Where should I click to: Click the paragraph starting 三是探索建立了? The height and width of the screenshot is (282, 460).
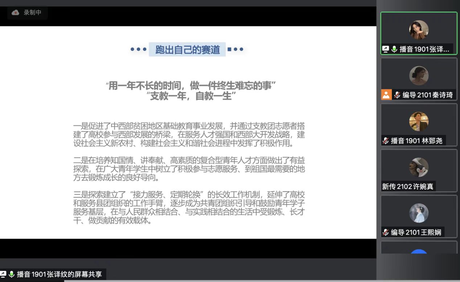click(x=189, y=208)
